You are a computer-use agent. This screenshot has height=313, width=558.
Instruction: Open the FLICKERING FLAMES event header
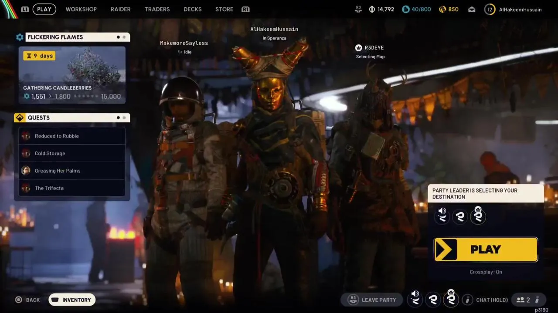78,37
